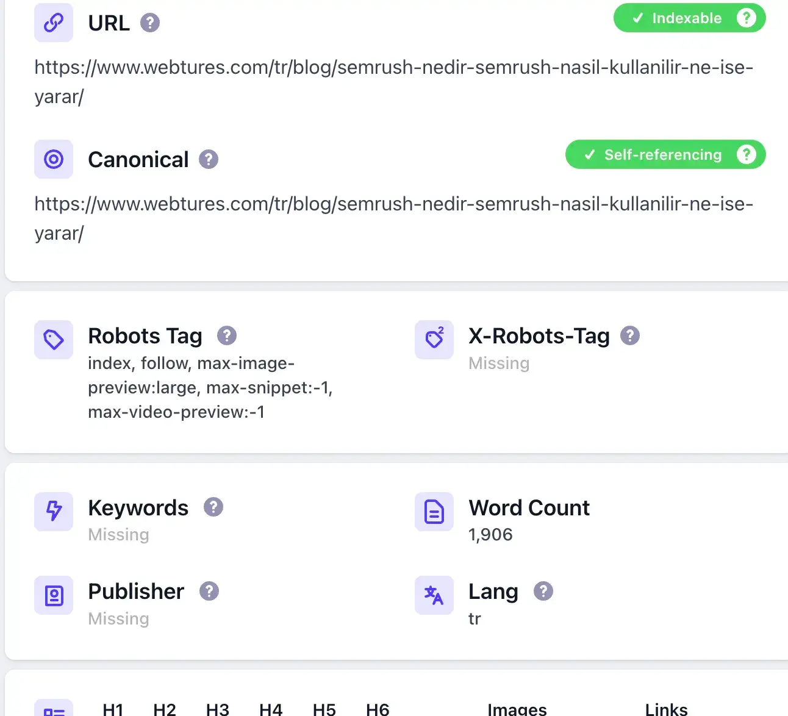This screenshot has height=716, width=788.
Task: Select the Canonical target icon
Action: pos(54,159)
